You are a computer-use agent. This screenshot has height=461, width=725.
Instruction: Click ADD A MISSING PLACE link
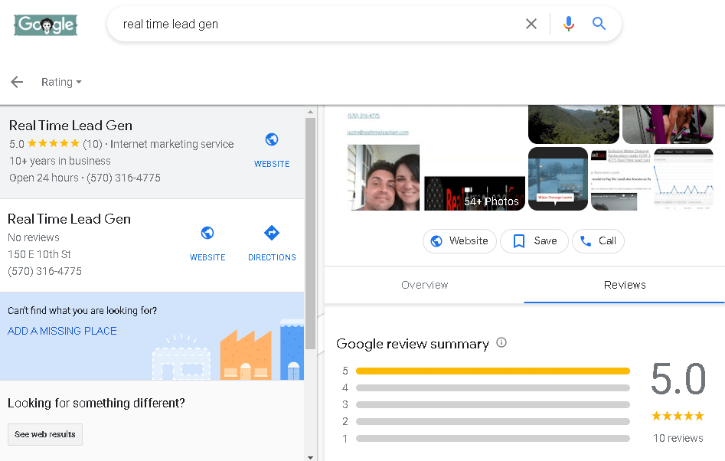[x=62, y=331]
